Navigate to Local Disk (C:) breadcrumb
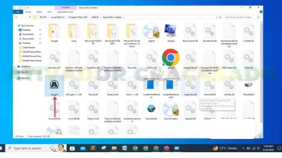This screenshot has height=158, width=282. coord(58,17)
